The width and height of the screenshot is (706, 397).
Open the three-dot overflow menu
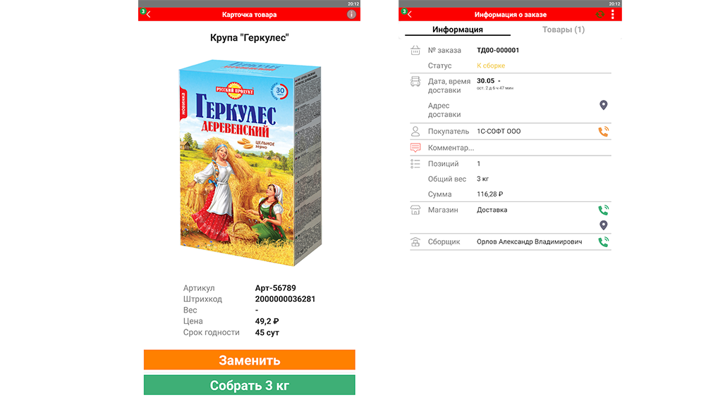coord(612,14)
